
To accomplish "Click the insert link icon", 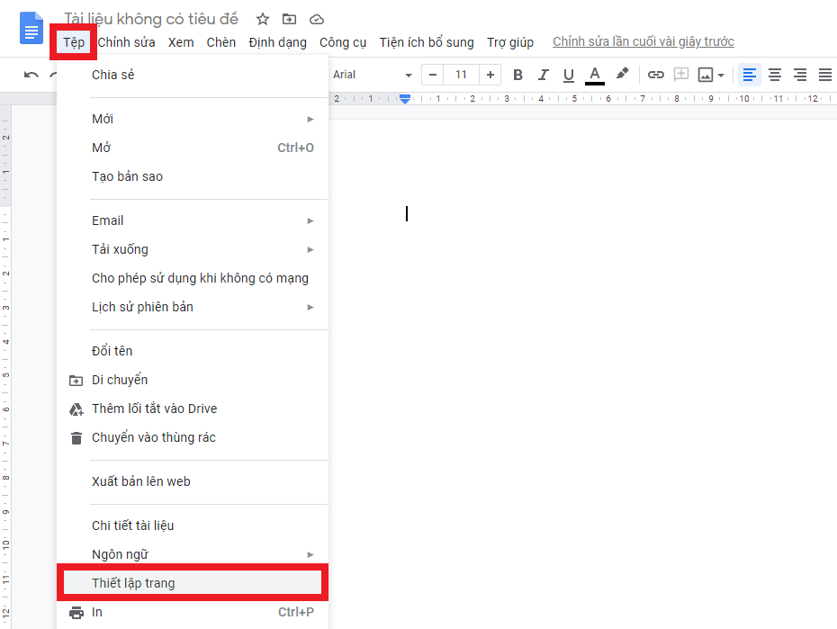I will (x=655, y=75).
